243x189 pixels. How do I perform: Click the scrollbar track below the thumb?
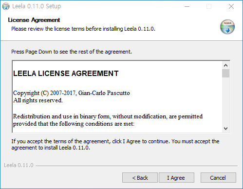225,101
